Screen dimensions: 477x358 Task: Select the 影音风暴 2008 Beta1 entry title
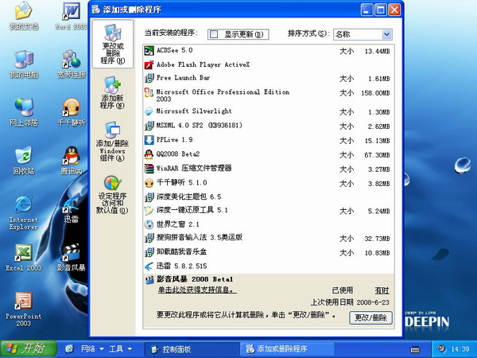(195, 279)
